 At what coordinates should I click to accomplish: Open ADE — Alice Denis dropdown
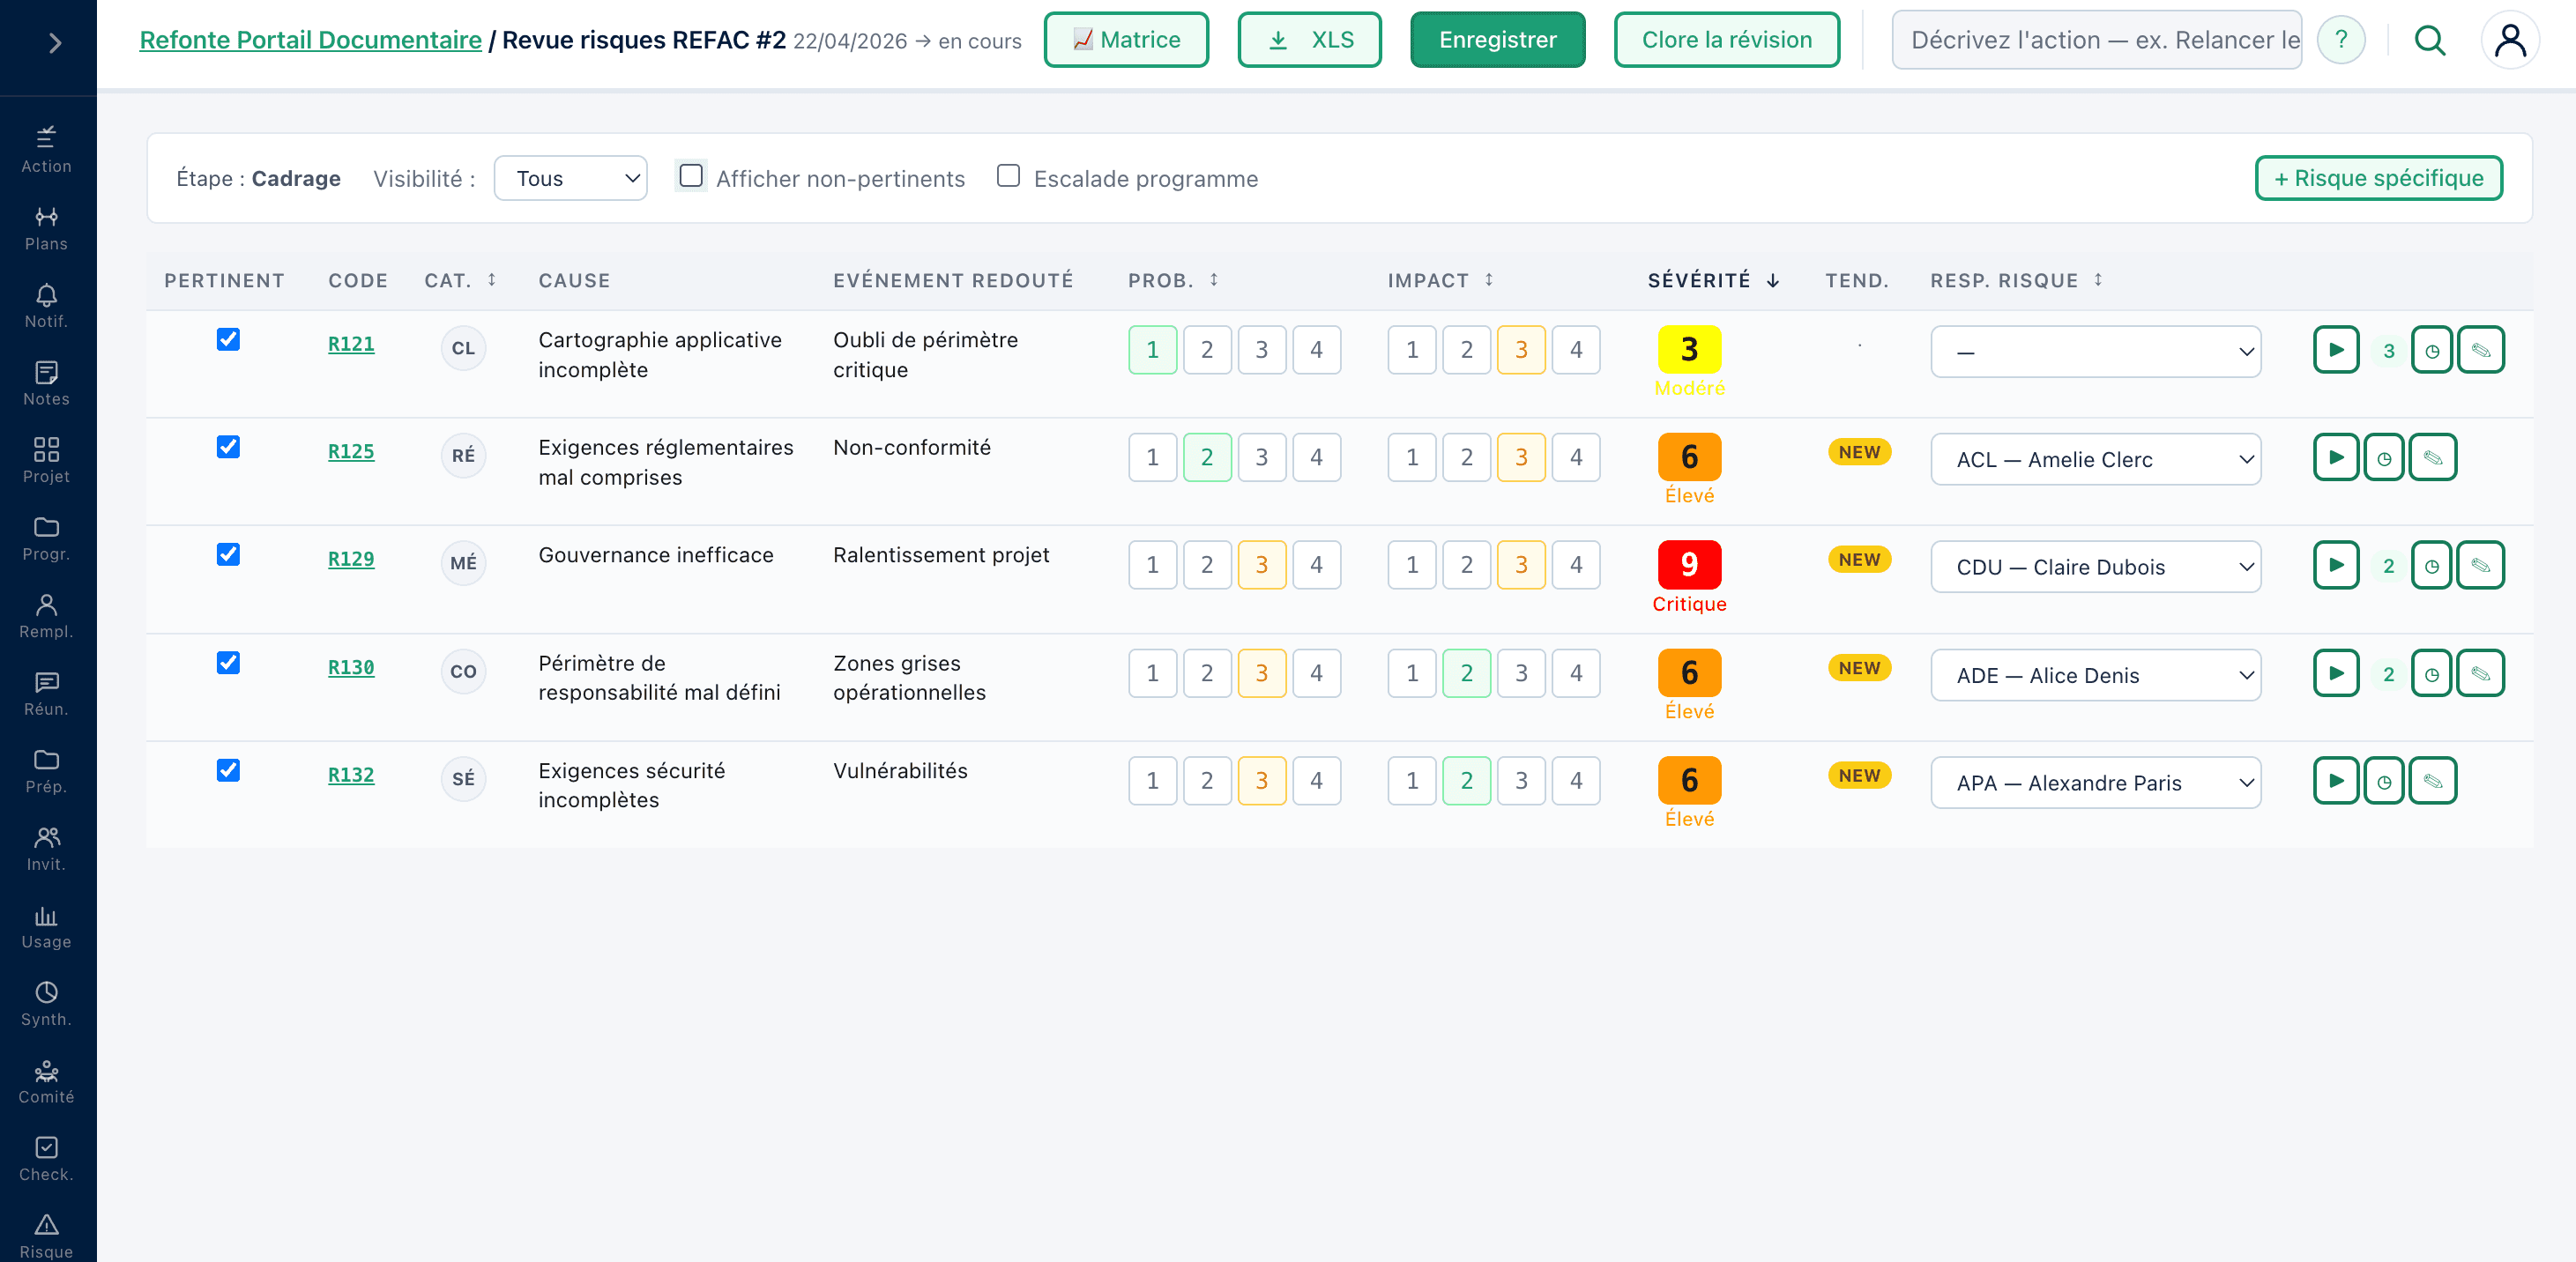pos(2095,675)
